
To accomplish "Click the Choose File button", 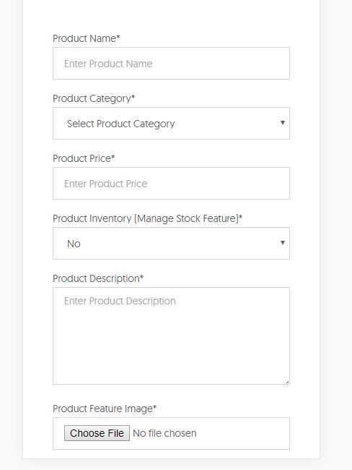I will 97,433.
